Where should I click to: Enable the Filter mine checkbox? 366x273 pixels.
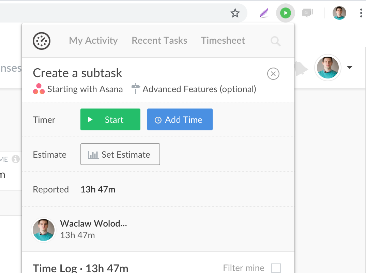coord(276,268)
